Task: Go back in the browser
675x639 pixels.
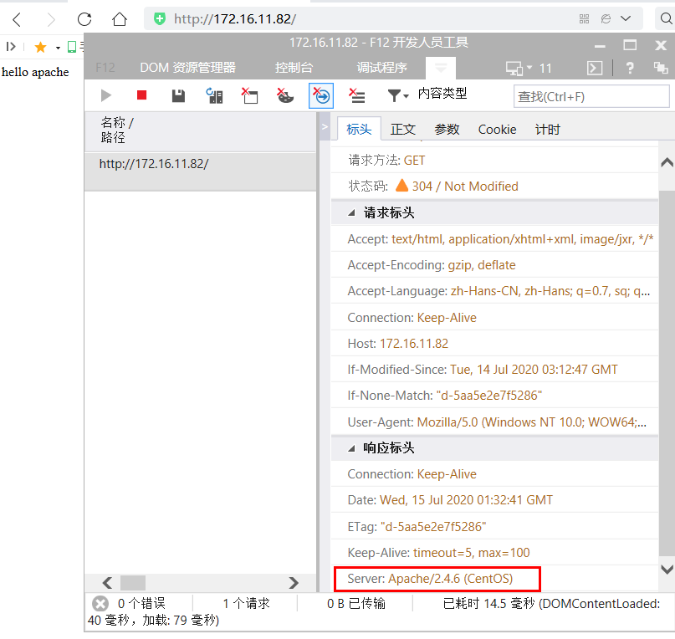Action: coord(17,19)
